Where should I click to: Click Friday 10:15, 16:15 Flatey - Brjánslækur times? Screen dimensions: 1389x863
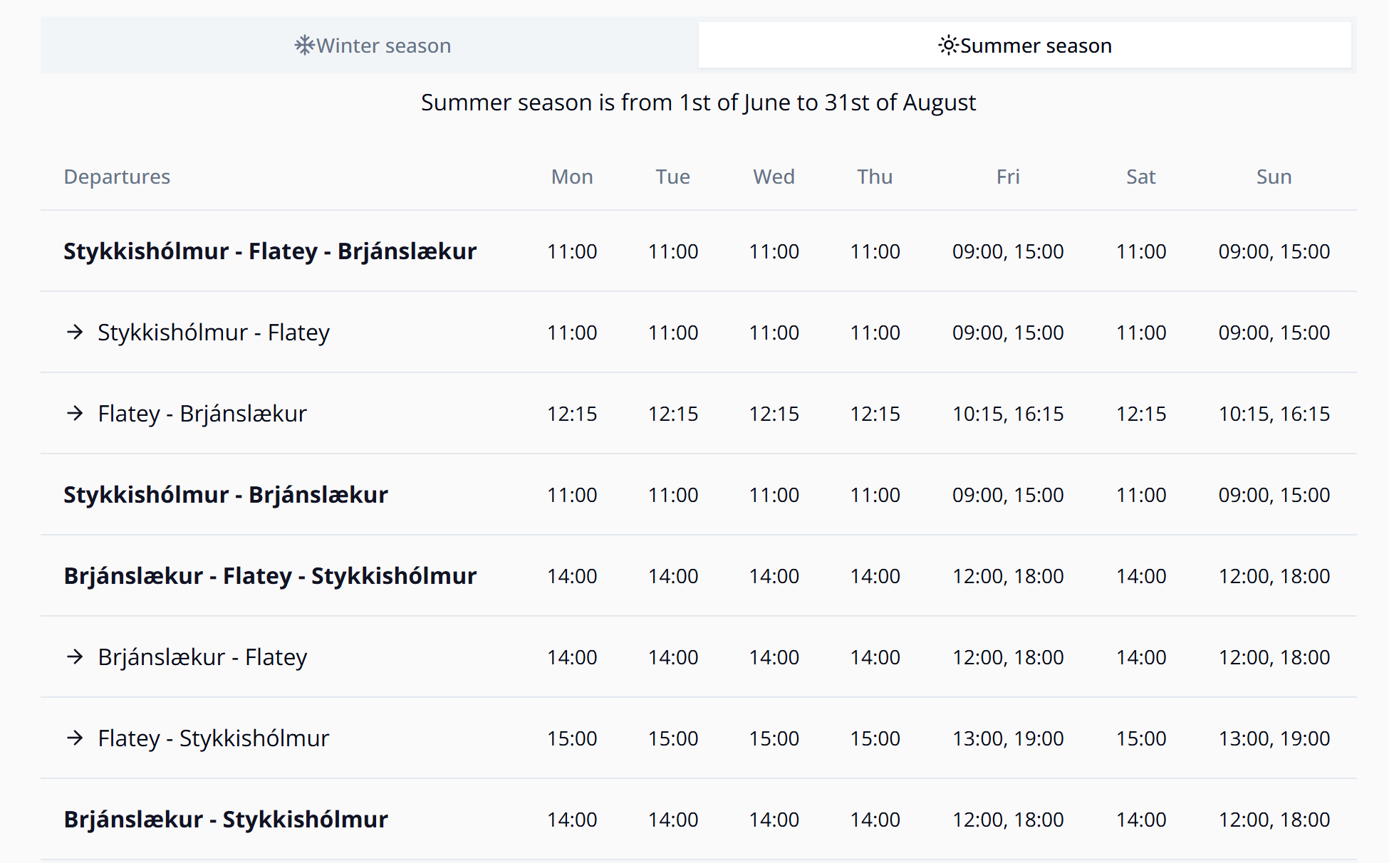pyautogui.click(x=1008, y=414)
